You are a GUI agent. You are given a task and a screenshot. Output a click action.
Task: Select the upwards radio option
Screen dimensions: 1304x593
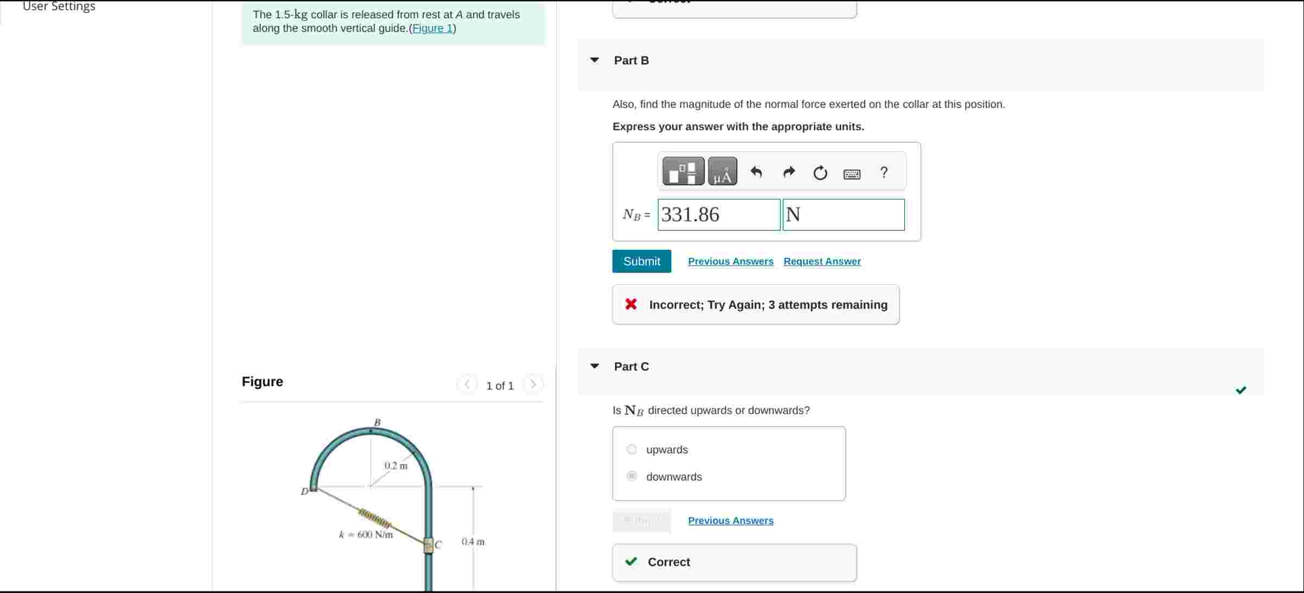pos(632,450)
